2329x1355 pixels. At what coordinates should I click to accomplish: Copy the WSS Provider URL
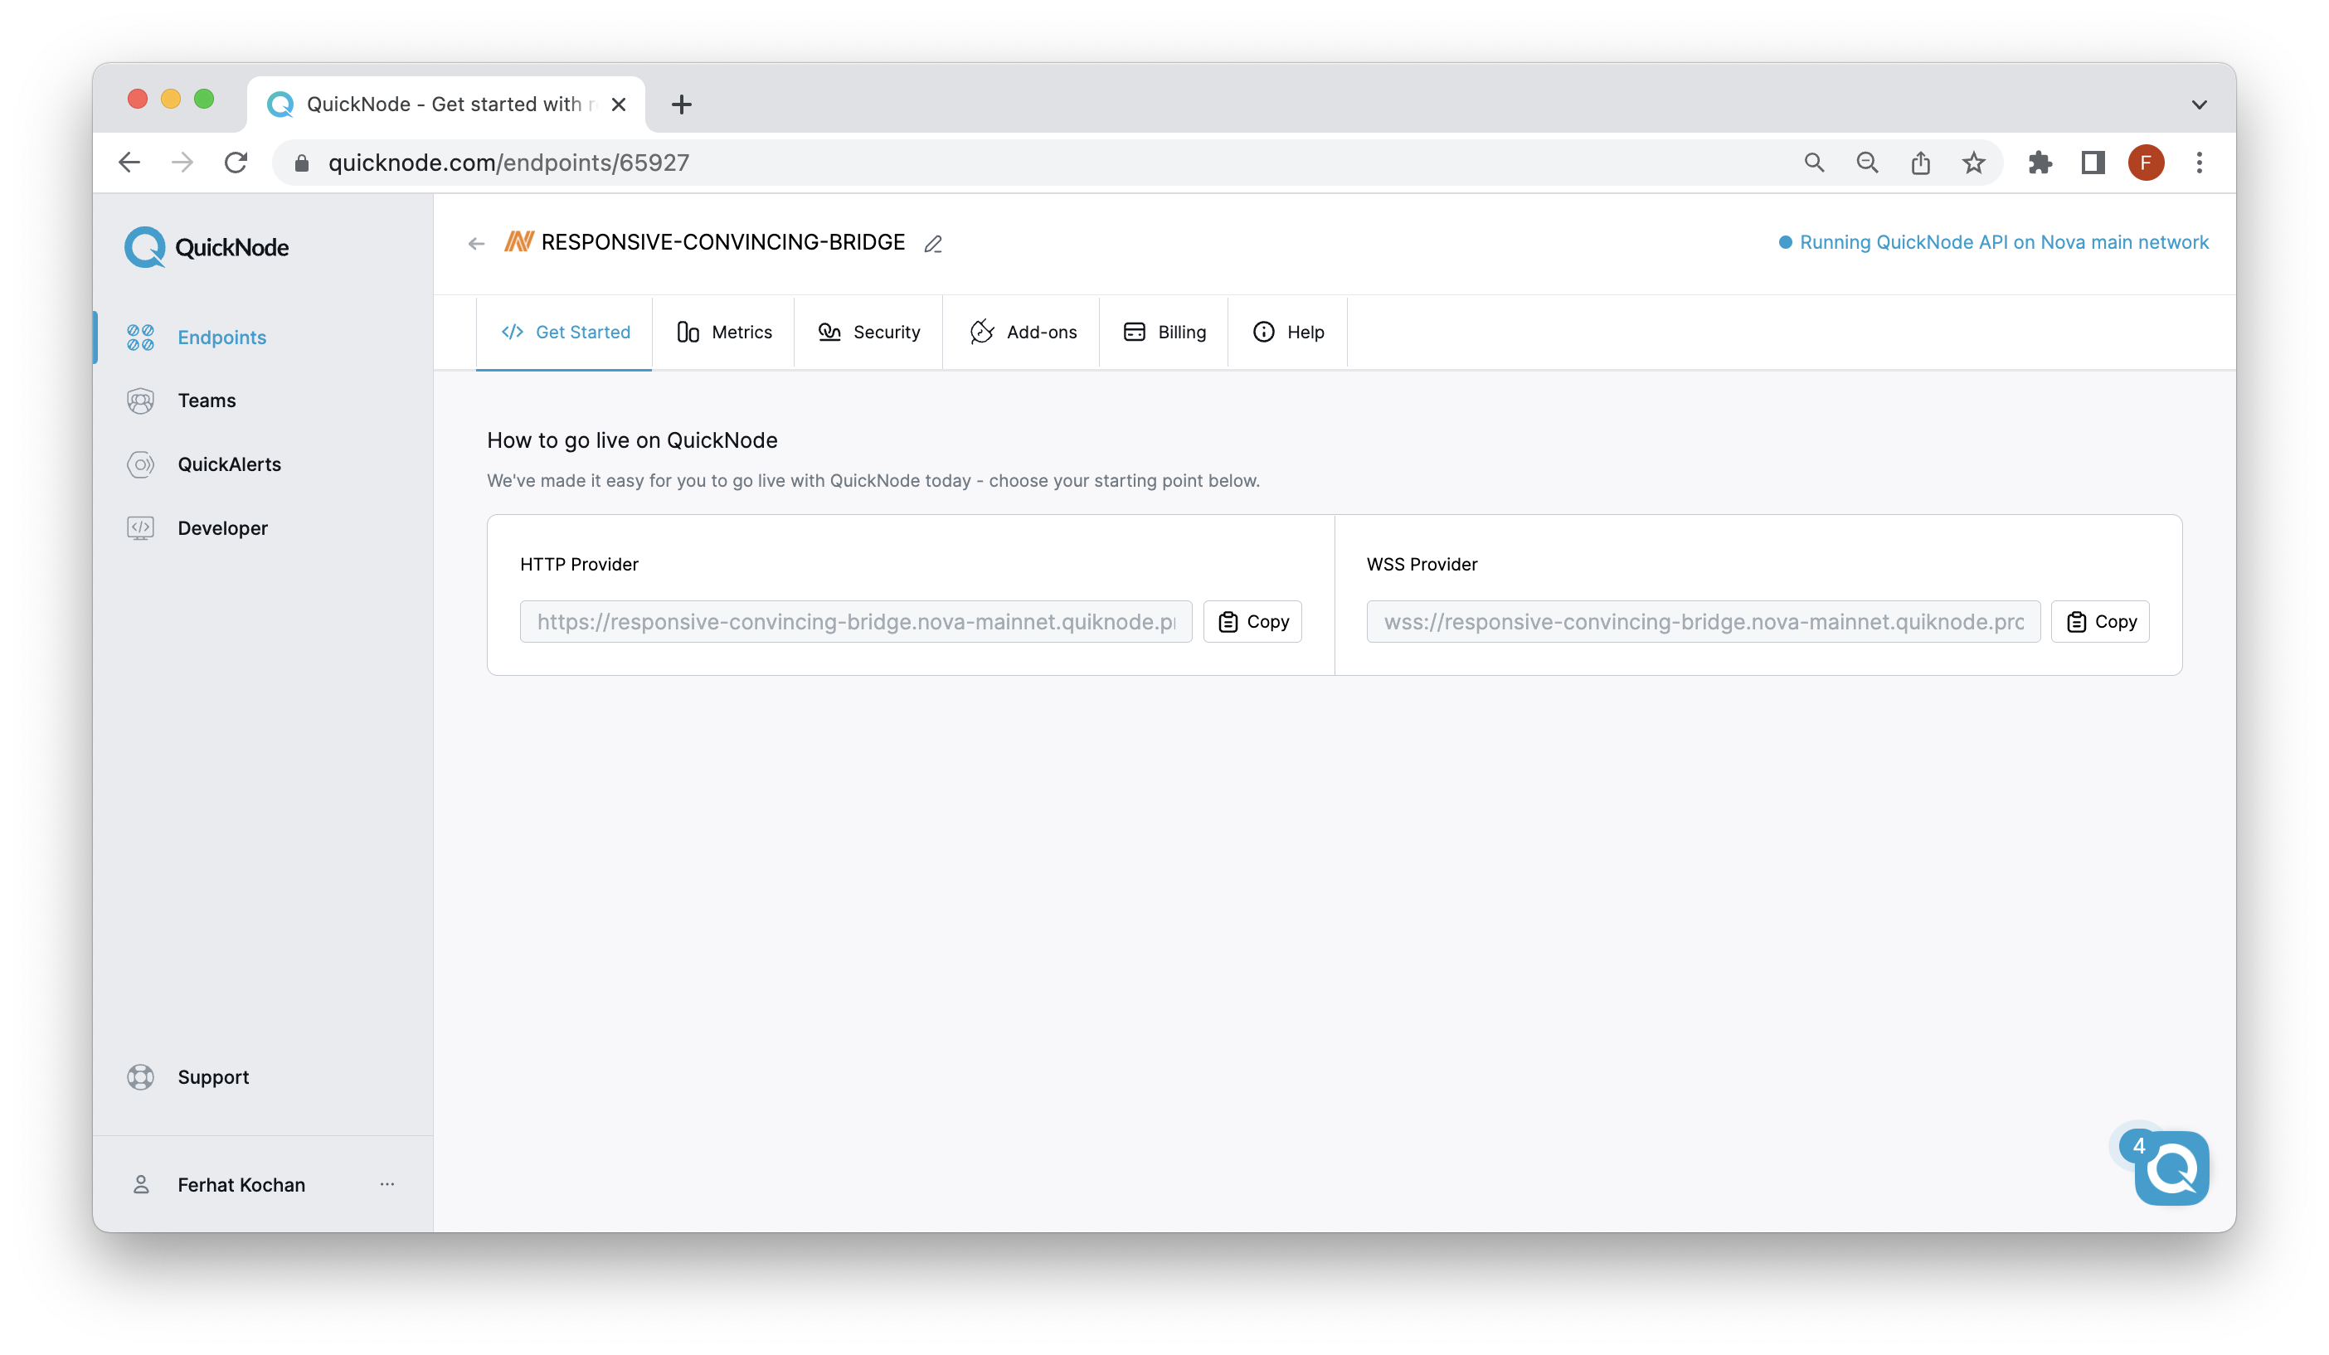click(2102, 621)
